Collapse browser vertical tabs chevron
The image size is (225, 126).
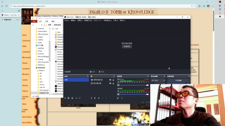tap(2, 11)
